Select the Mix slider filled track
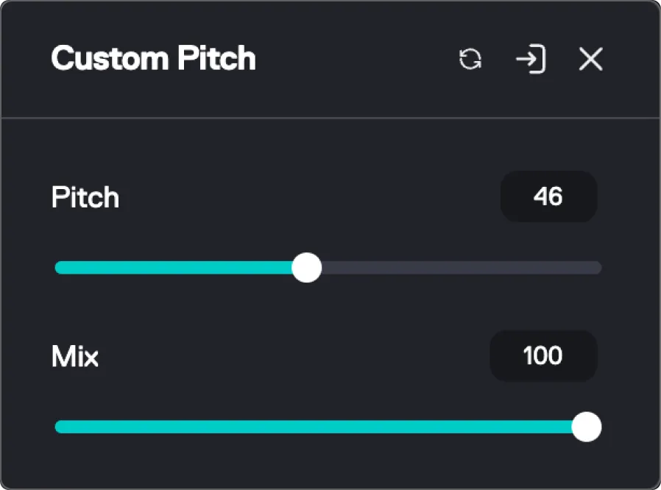Viewport: 661px width, 490px height. (294, 427)
